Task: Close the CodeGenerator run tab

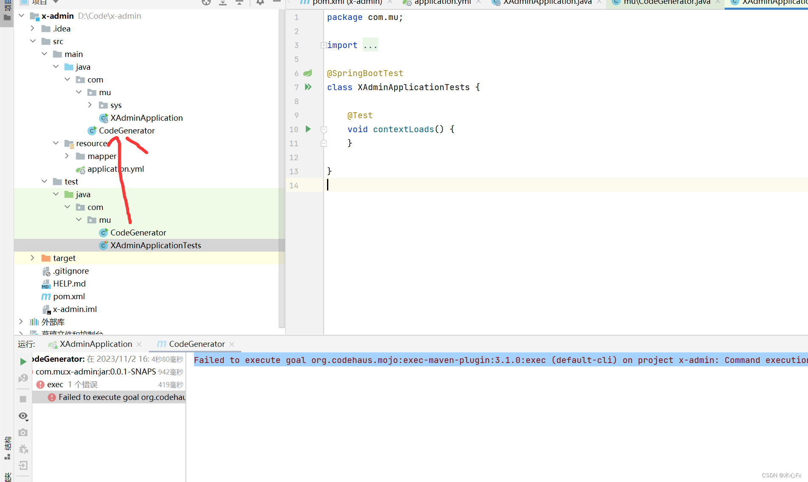Action: pyautogui.click(x=232, y=344)
